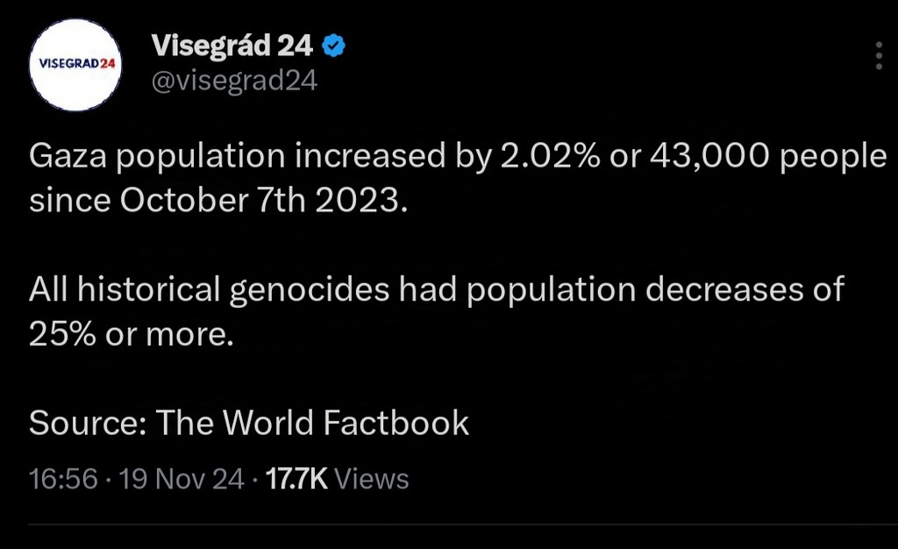Image resolution: width=898 pixels, height=549 pixels.
Task: Click the 43,000 people text
Action: pyautogui.click(x=768, y=157)
